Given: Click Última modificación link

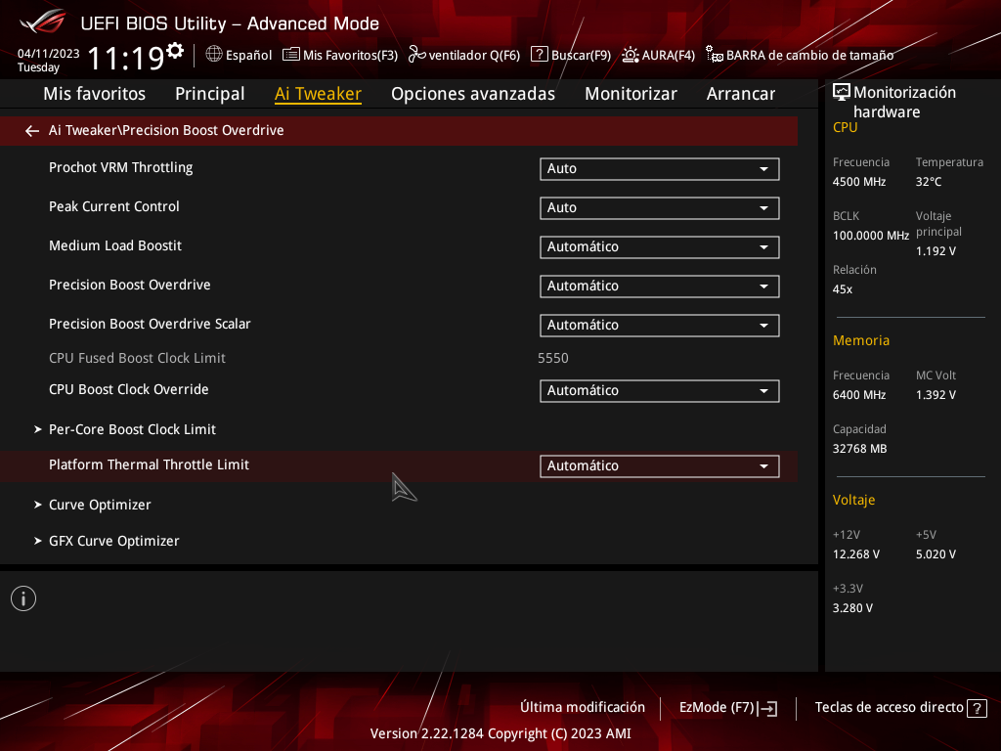Looking at the screenshot, I should point(583,708).
